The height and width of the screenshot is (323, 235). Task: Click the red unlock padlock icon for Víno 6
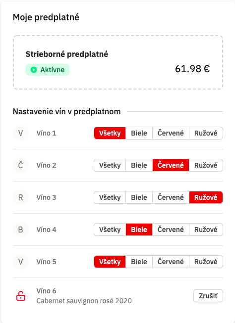(x=21, y=296)
